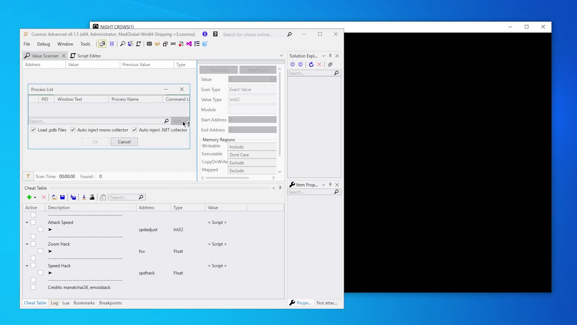Uncheck the Load .pdb Files checkbox
The height and width of the screenshot is (325, 577).
coord(33,130)
